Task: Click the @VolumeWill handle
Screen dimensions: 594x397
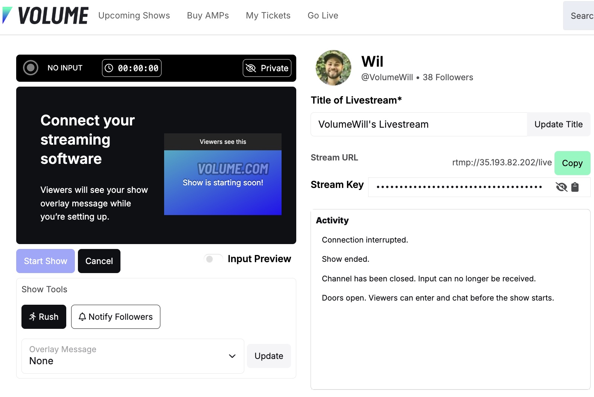Action: pos(387,77)
